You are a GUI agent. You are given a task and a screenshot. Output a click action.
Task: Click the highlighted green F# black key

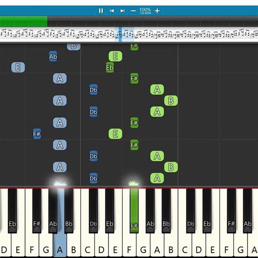pos(134,210)
